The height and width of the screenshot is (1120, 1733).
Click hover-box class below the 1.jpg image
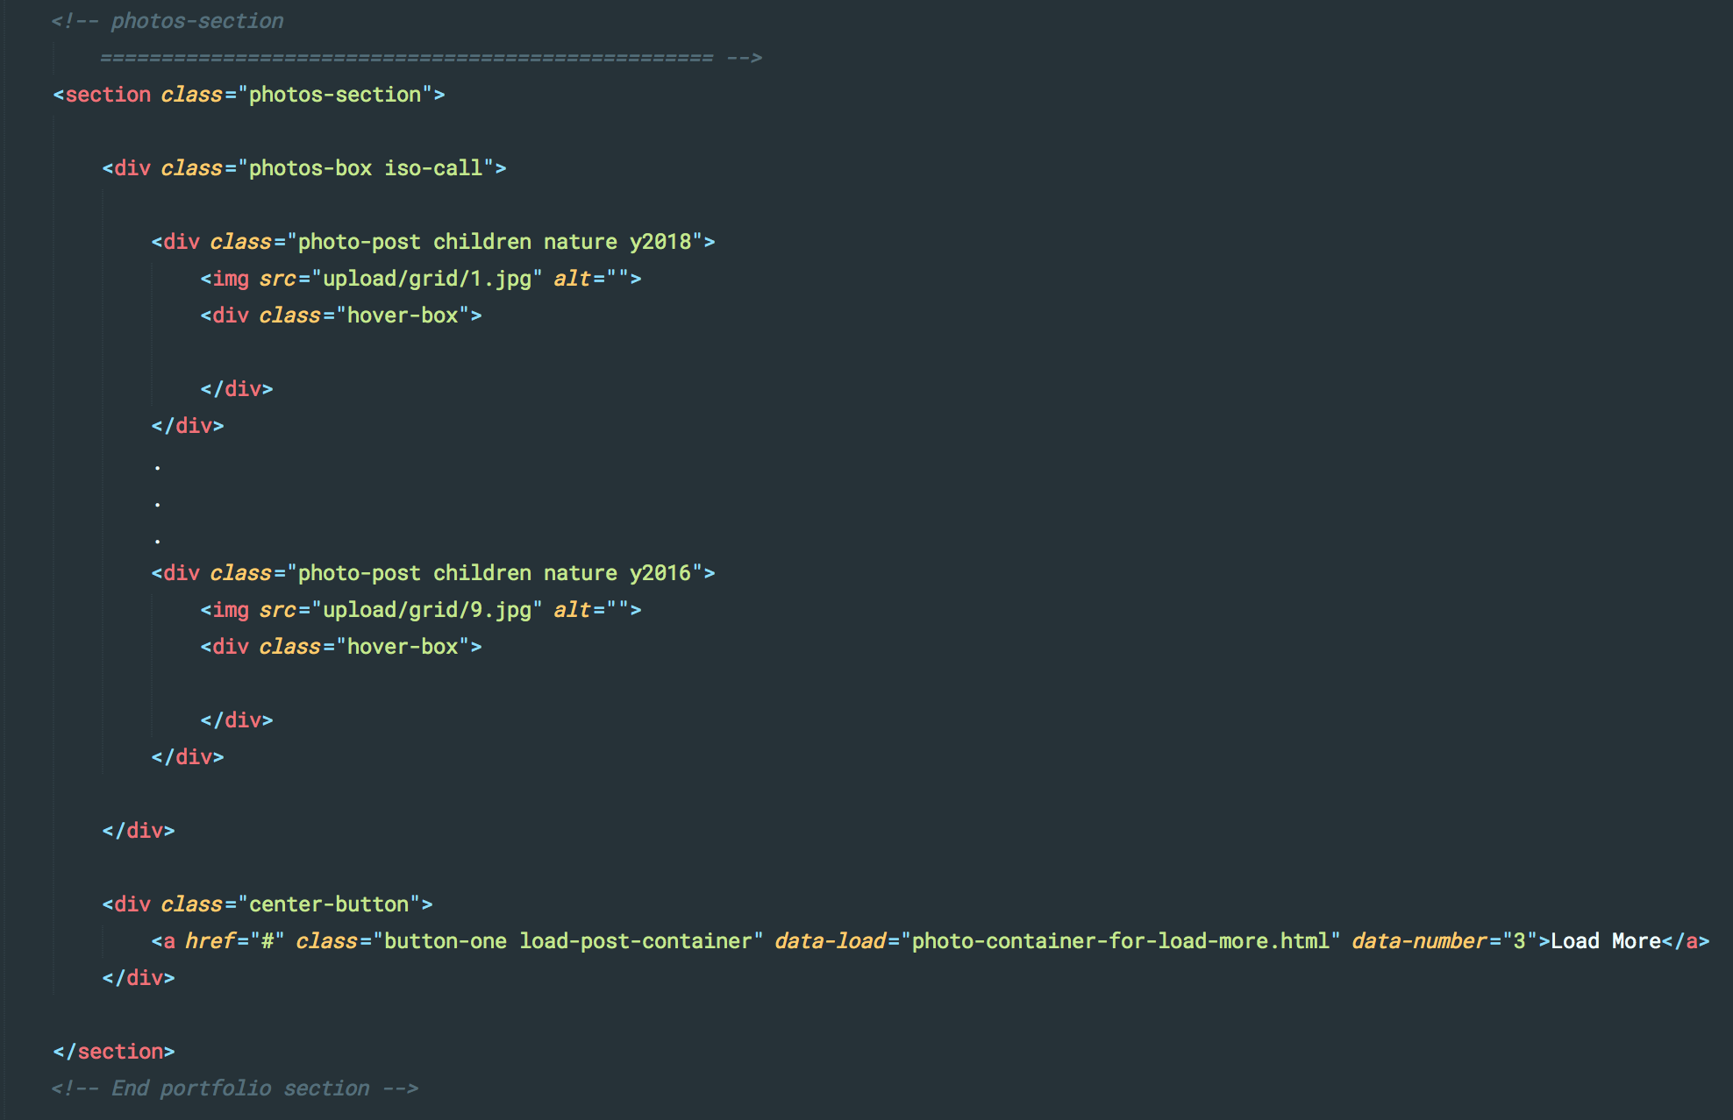(x=403, y=315)
